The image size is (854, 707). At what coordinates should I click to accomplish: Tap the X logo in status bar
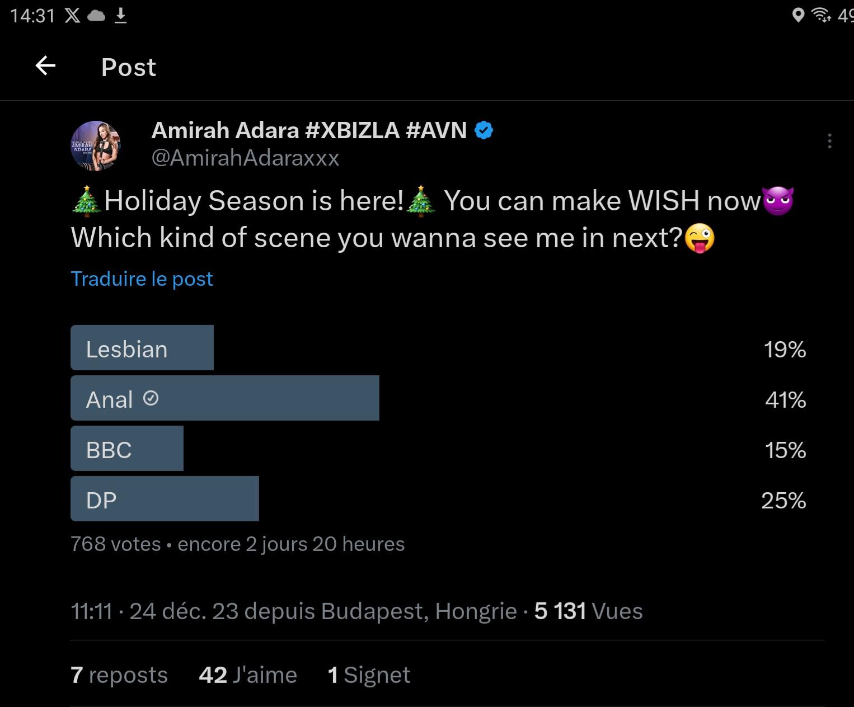coord(72,15)
